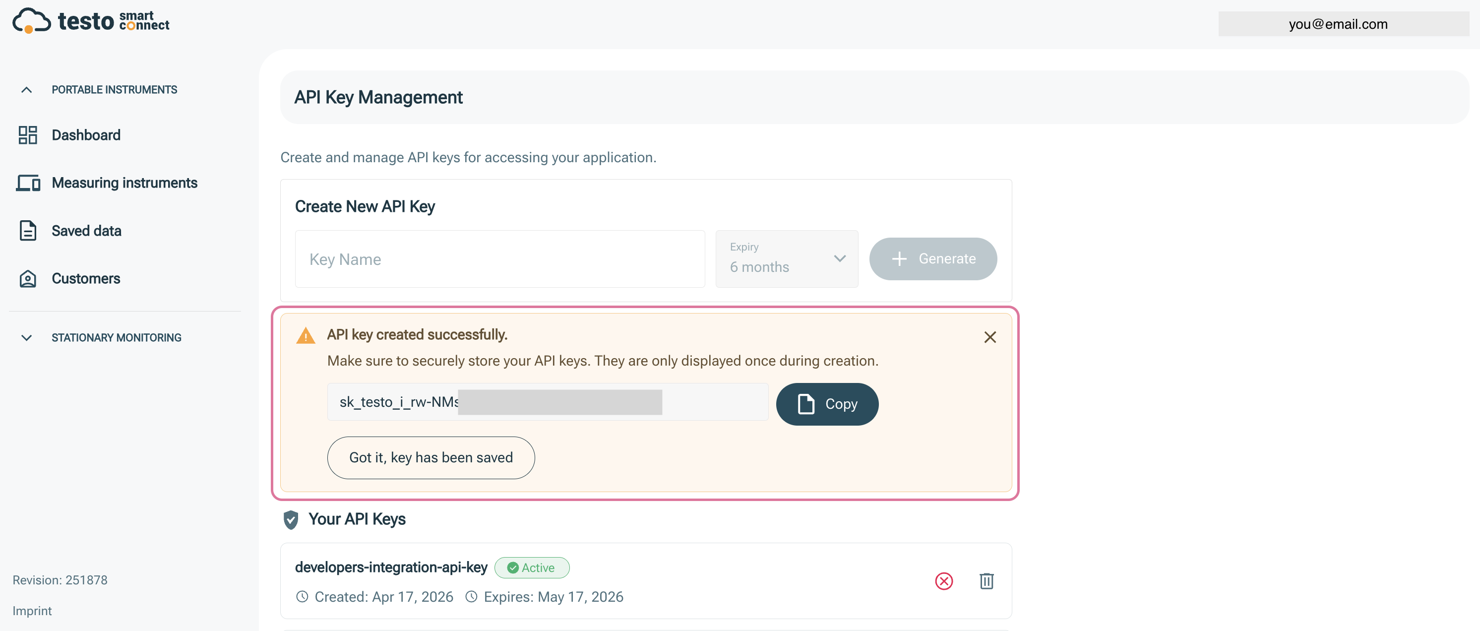The width and height of the screenshot is (1480, 631).
Task: Click the Active status badge
Action: coord(532,567)
